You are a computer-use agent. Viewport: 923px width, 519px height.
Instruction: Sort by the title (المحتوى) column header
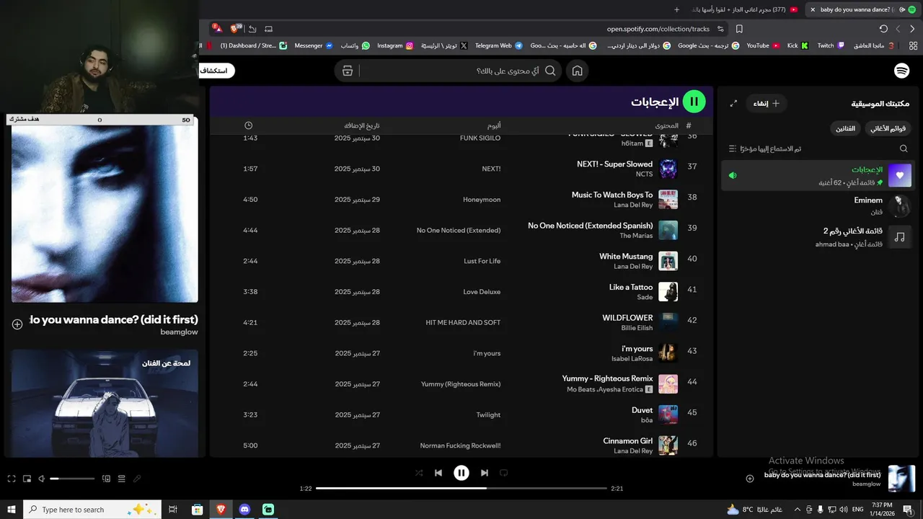click(x=666, y=125)
